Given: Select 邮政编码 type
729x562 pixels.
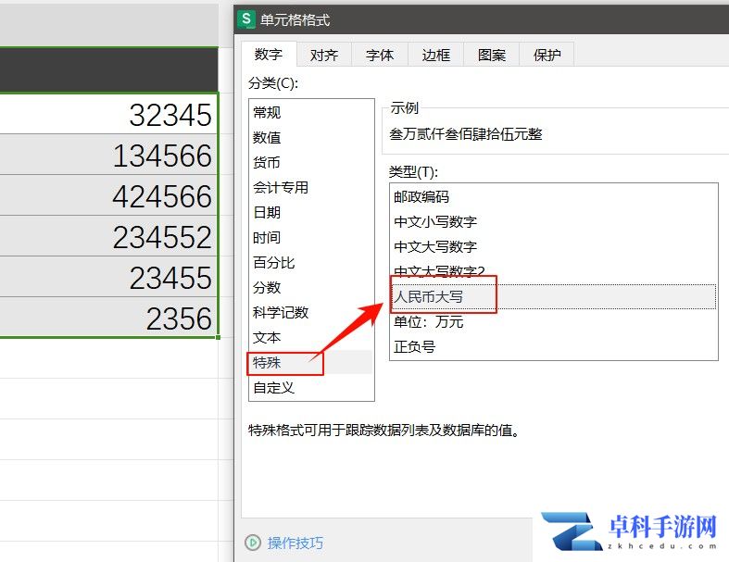Looking at the screenshot, I should [553, 196].
